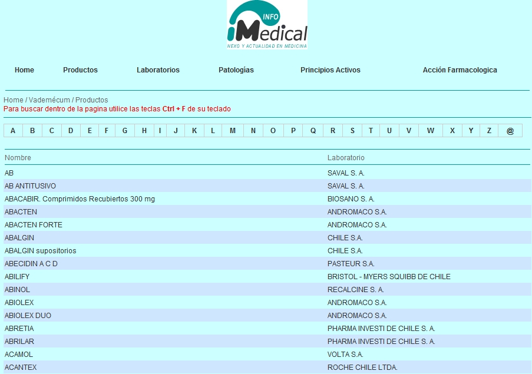Click the Vademécum breadcrumb link
The image size is (532, 374).
point(47,100)
